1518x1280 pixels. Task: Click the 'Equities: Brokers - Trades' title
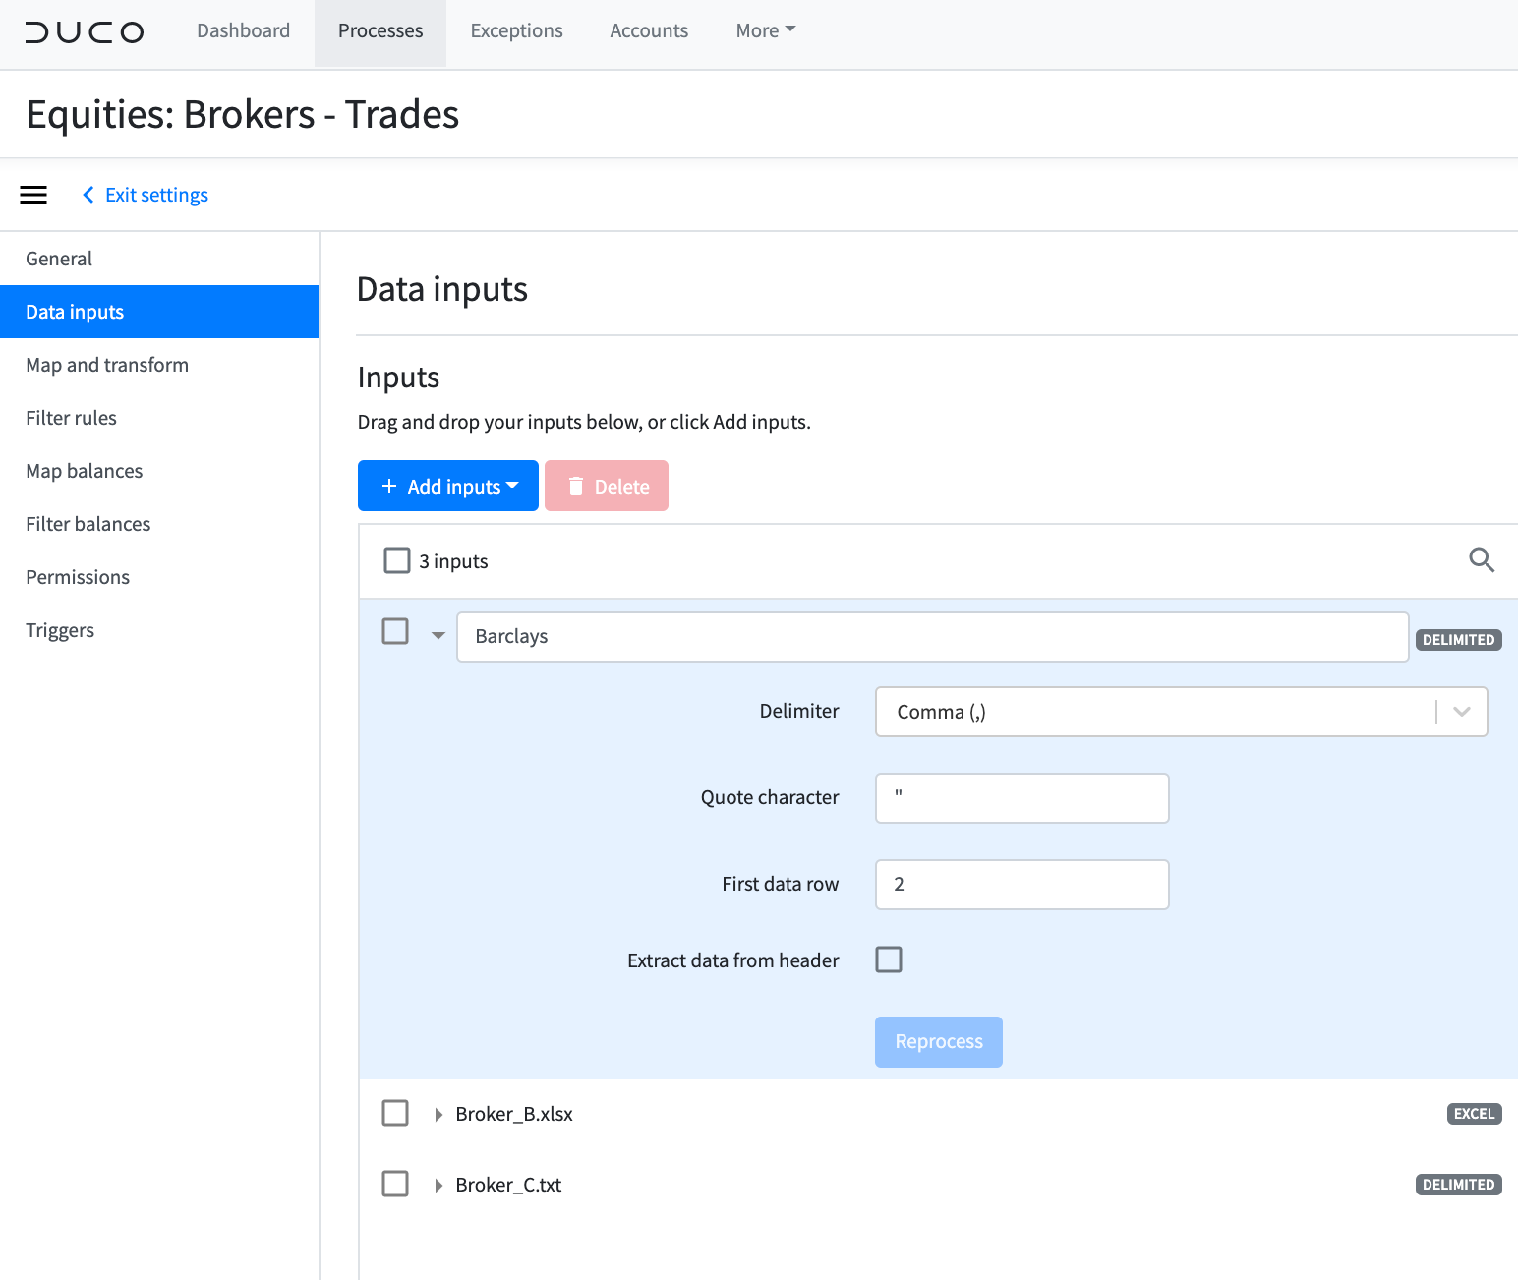pos(243,115)
